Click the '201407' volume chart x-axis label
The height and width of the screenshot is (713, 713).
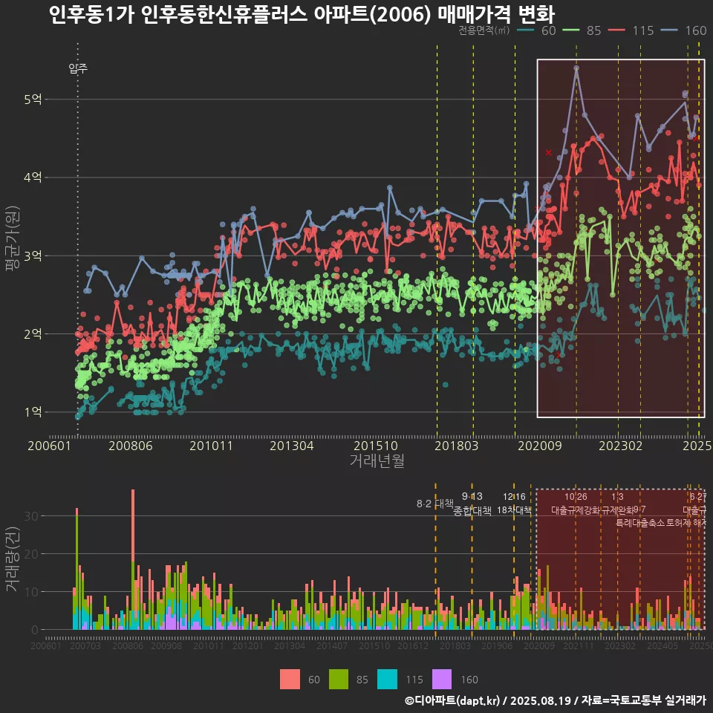click(331, 645)
